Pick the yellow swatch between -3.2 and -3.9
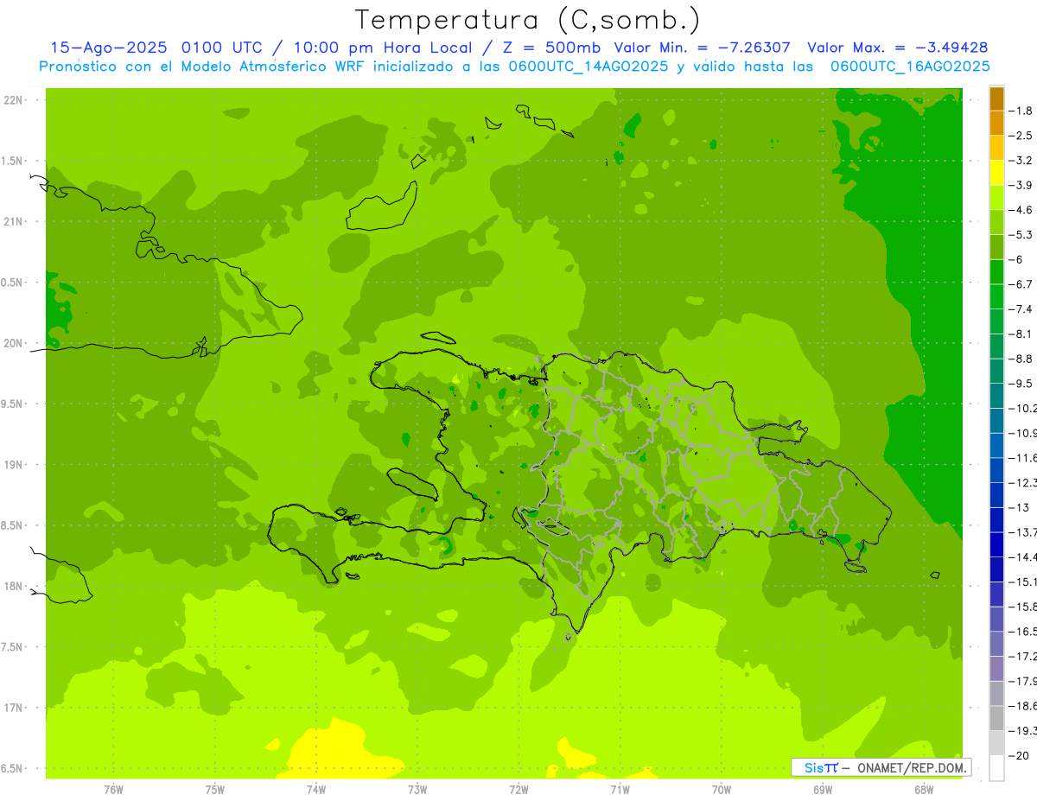Image resolution: width=1037 pixels, height=801 pixels. coord(996,172)
